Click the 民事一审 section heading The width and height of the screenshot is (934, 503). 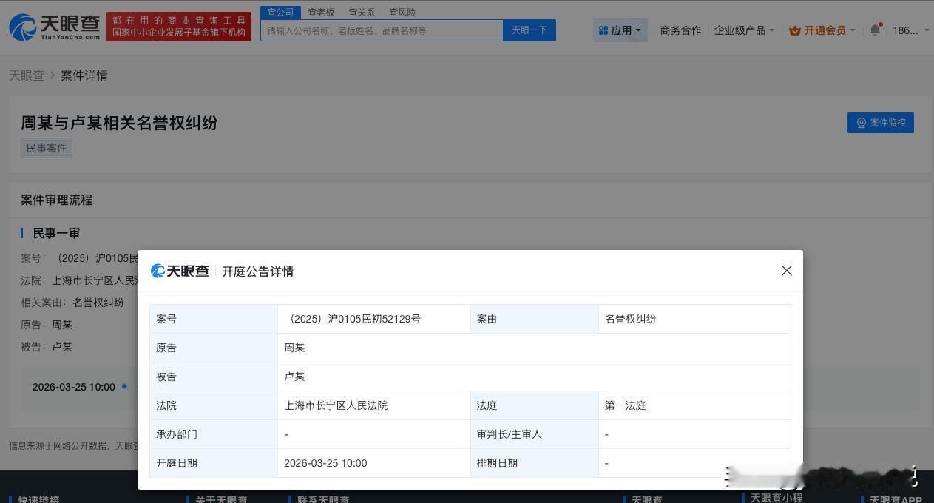coord(56,233)
